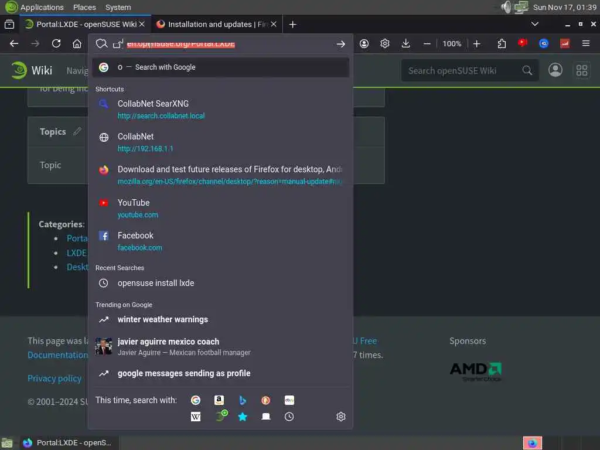Click the red extension icon in toolbar
This screenshot has height=450, width=600.
coord(522,43)
